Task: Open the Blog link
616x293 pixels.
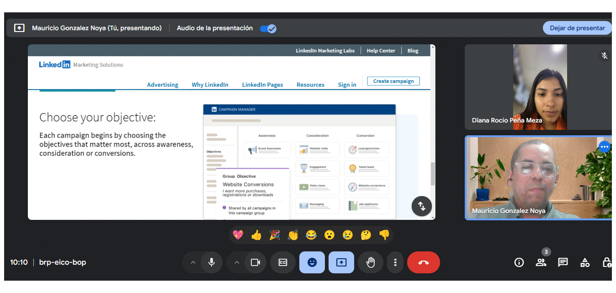Action: (413, 51)
